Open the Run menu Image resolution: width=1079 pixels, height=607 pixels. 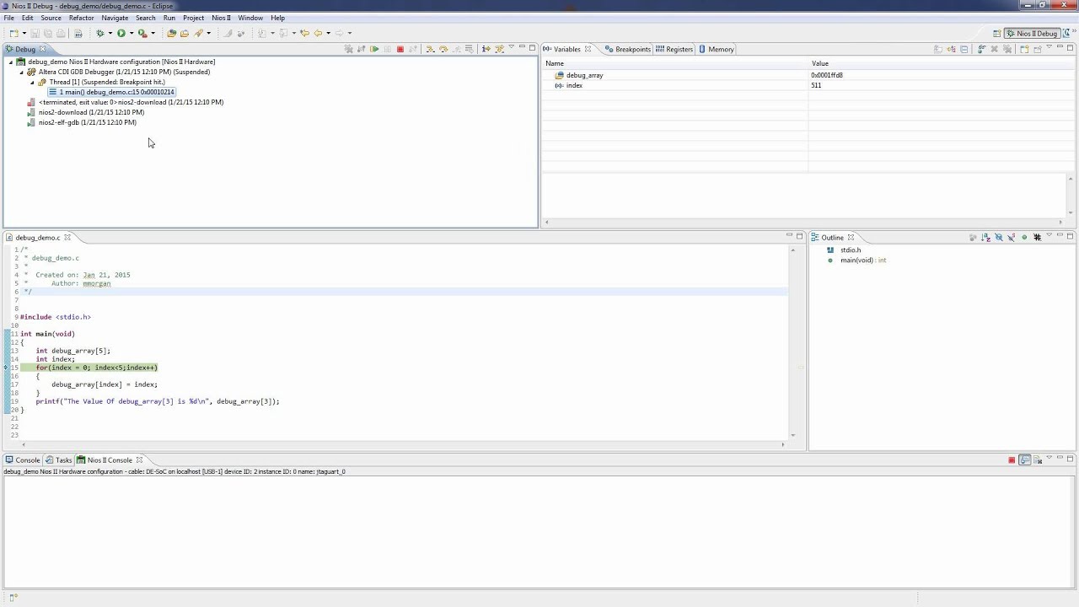click(169, 18)
